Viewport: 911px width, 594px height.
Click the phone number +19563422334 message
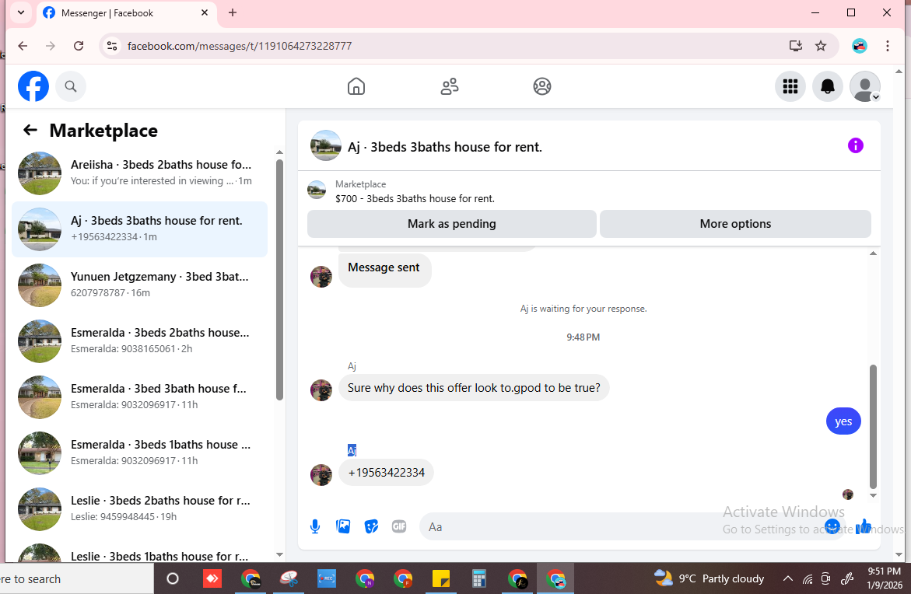point(387,473)
